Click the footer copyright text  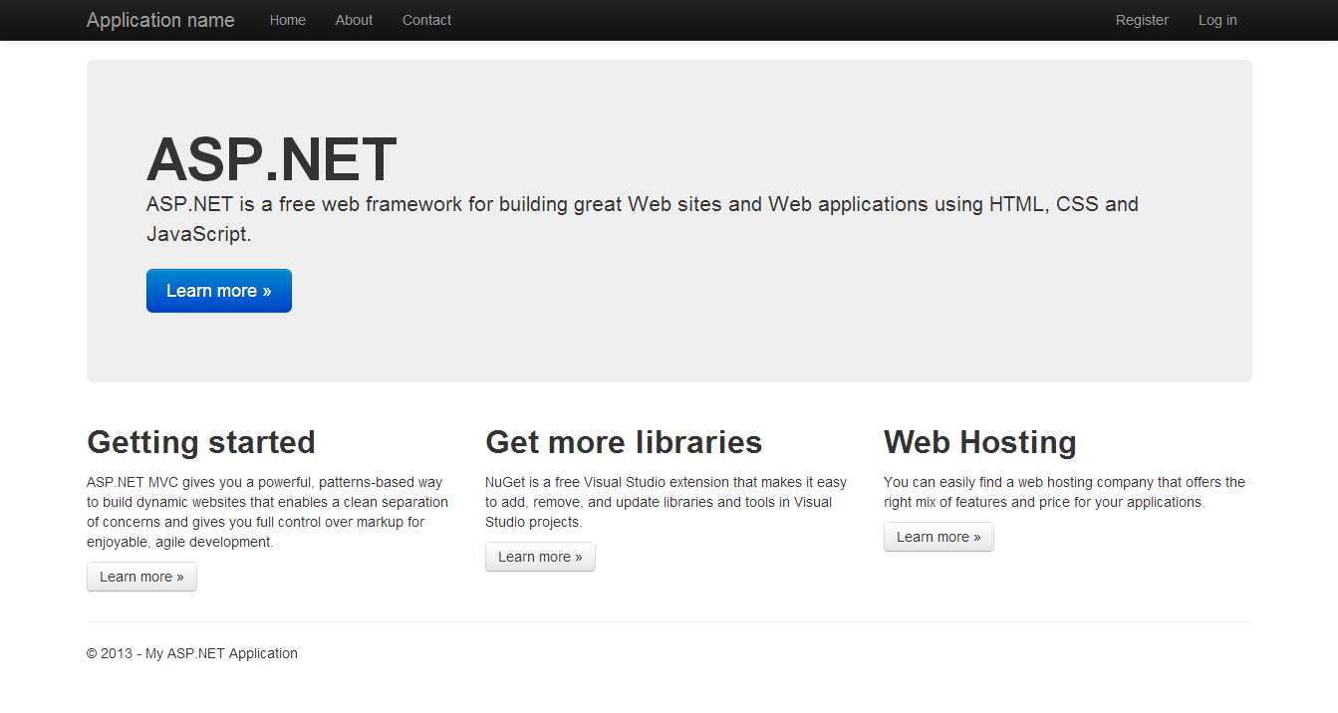[192, 653]
